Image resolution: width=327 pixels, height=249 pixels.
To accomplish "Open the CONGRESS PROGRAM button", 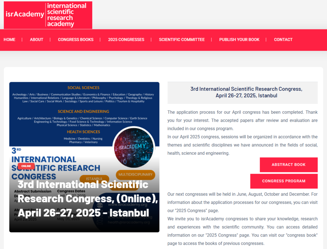I will pos(284,181).
